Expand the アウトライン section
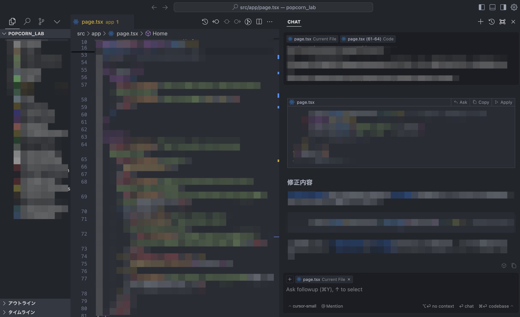The height and width of the screenshot is (317, 520). click(x=21, y=303)
